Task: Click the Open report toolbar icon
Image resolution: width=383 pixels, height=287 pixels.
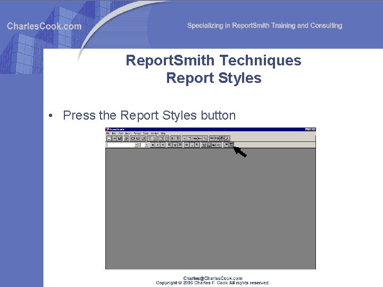Action: tap(114, 138)
